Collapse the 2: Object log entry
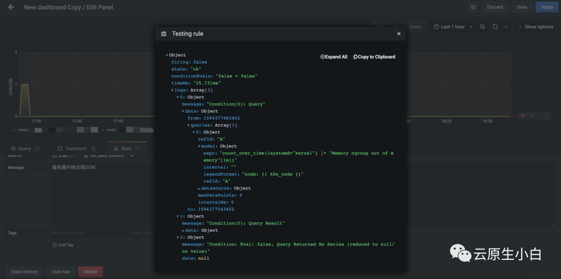This screenshot has height=279, width=561. click(178, 238)
